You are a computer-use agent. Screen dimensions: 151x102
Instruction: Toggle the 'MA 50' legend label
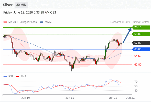[49, 22]
